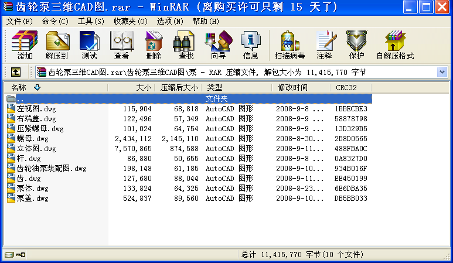Go up one folder level button
The image size is (453, 263).
click(x=16, y=72)
